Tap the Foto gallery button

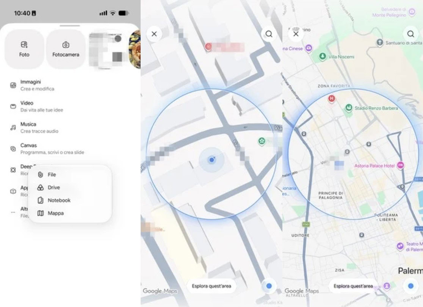click(x=24, y=49)
